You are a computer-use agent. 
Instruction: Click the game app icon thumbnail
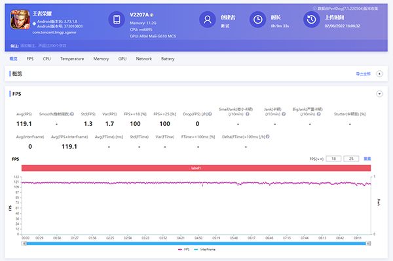20,19
